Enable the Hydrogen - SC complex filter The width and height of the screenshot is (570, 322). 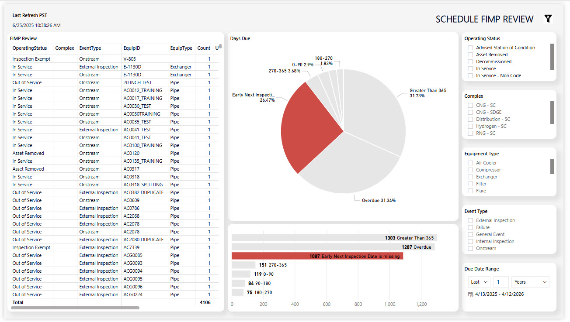click(470, 127)
